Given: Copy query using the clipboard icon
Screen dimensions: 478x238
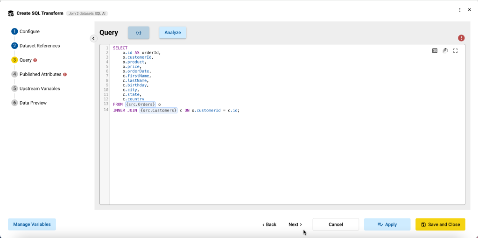Looking at the screenshot, I should 445,51.
